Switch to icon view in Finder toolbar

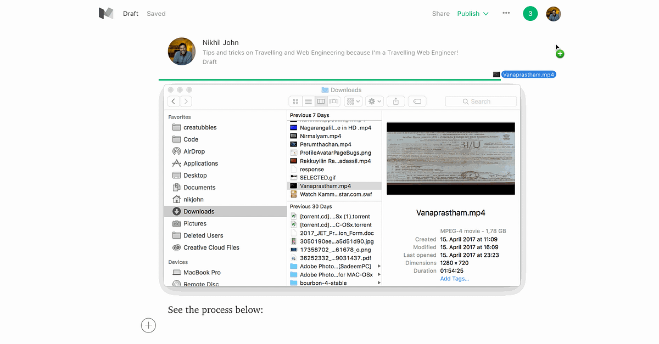click(x=295, y=101)
